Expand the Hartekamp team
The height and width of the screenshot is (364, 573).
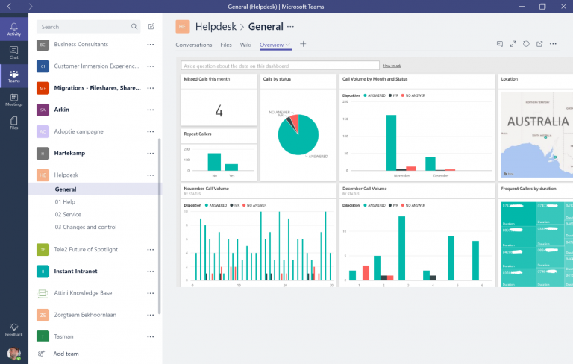pyautogui.click(x=69, y=153)
